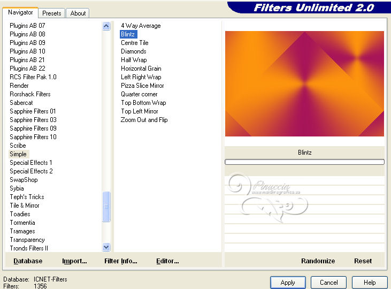Image resolution: width=391 pixels, height=289 pixels.
Task: Choose the Tramages category
Action: 22,231
